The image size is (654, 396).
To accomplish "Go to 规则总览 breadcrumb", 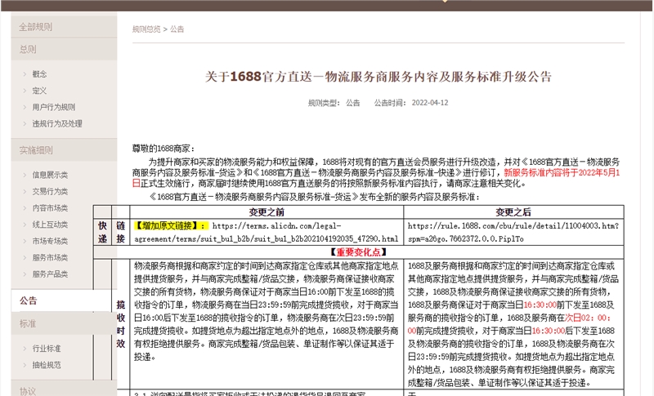I will [146, 29].
